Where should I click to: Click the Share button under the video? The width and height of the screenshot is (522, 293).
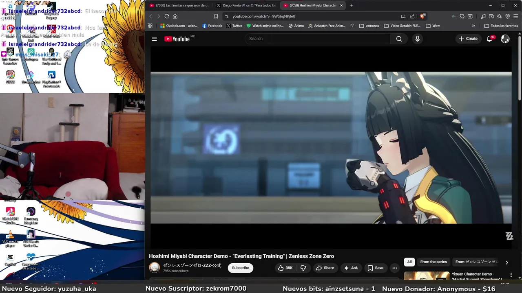[x=325, y=268]
